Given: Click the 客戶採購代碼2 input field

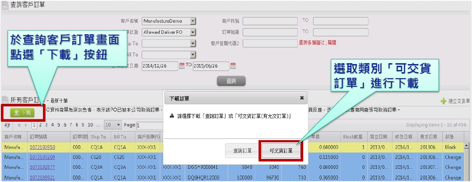Looking at the screenshot, I should tap(270, 43).
